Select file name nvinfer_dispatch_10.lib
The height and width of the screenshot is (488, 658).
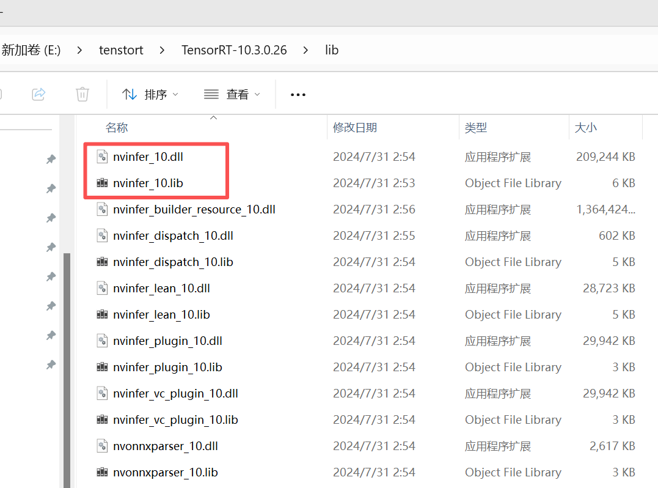tap(173, 262)
